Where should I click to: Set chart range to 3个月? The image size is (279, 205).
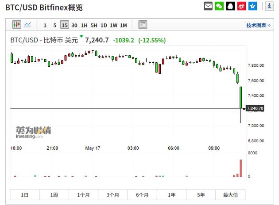coord(113,195)
